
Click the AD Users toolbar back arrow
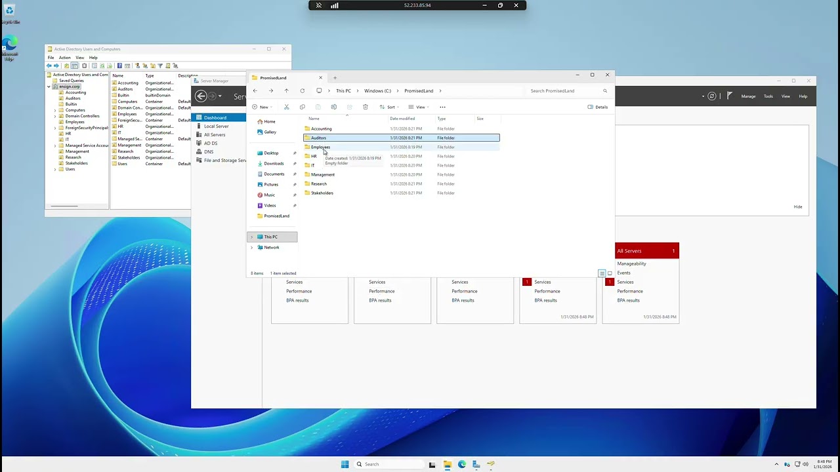(x=49, y=66)
